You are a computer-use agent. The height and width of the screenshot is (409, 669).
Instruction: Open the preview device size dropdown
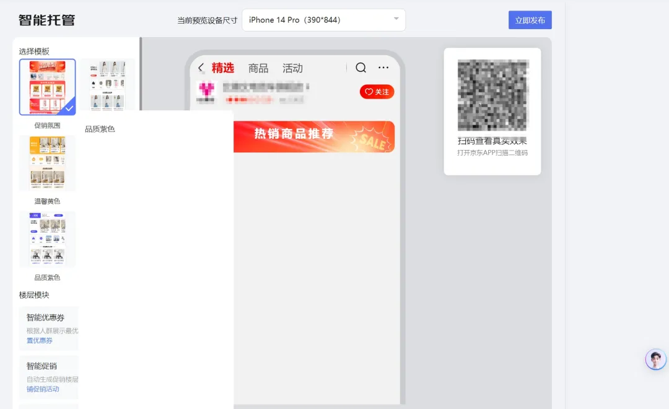(323, 20)
